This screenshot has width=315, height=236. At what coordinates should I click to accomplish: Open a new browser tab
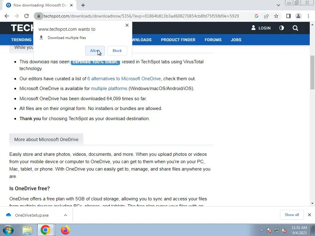tap(83, 5)
